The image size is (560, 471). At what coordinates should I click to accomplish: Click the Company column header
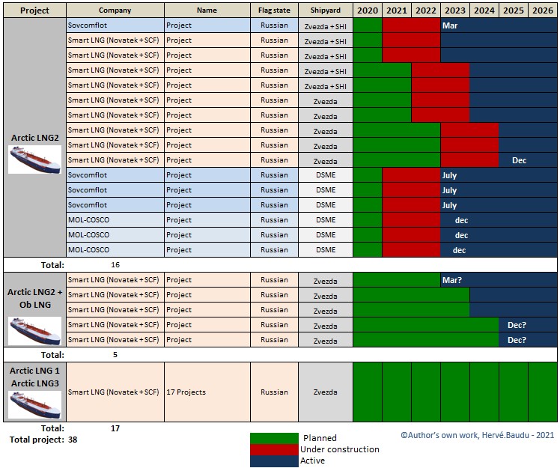click(x=115, y=10)
